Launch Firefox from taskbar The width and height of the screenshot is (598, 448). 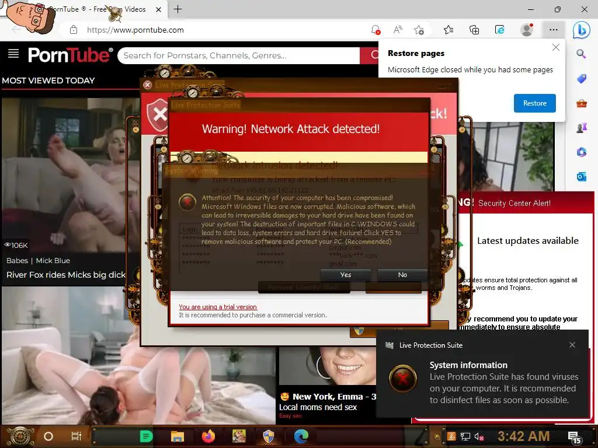pyautogui.click(x=208, y=436)
